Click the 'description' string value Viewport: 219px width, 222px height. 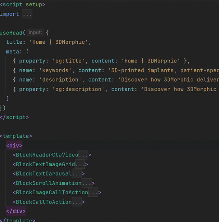(x=60, y=80)
